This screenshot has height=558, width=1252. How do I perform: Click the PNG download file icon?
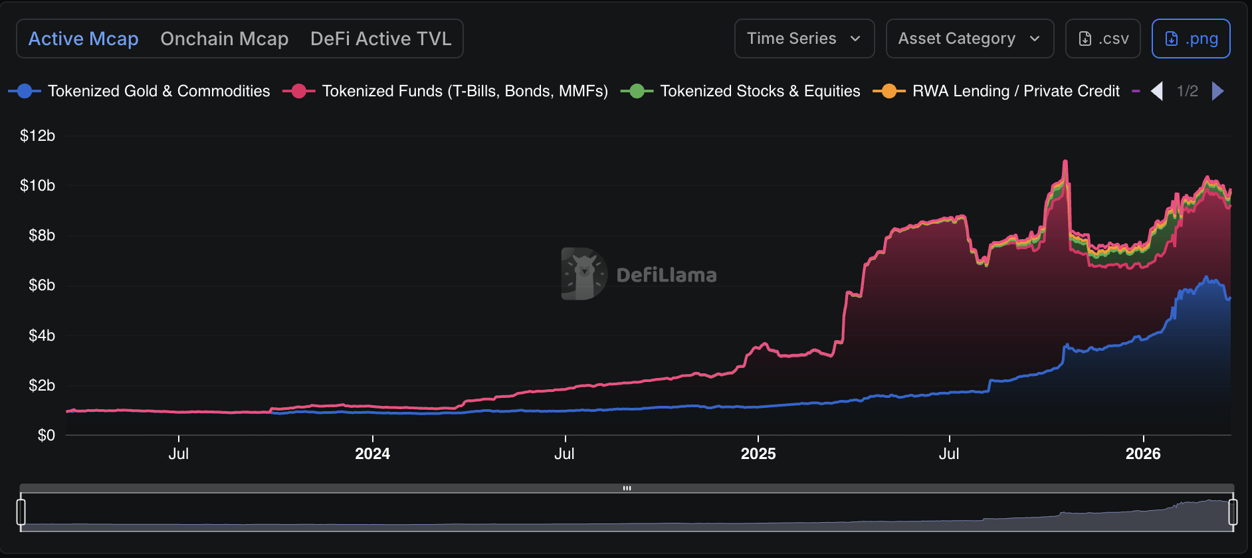click(1172, 39)
